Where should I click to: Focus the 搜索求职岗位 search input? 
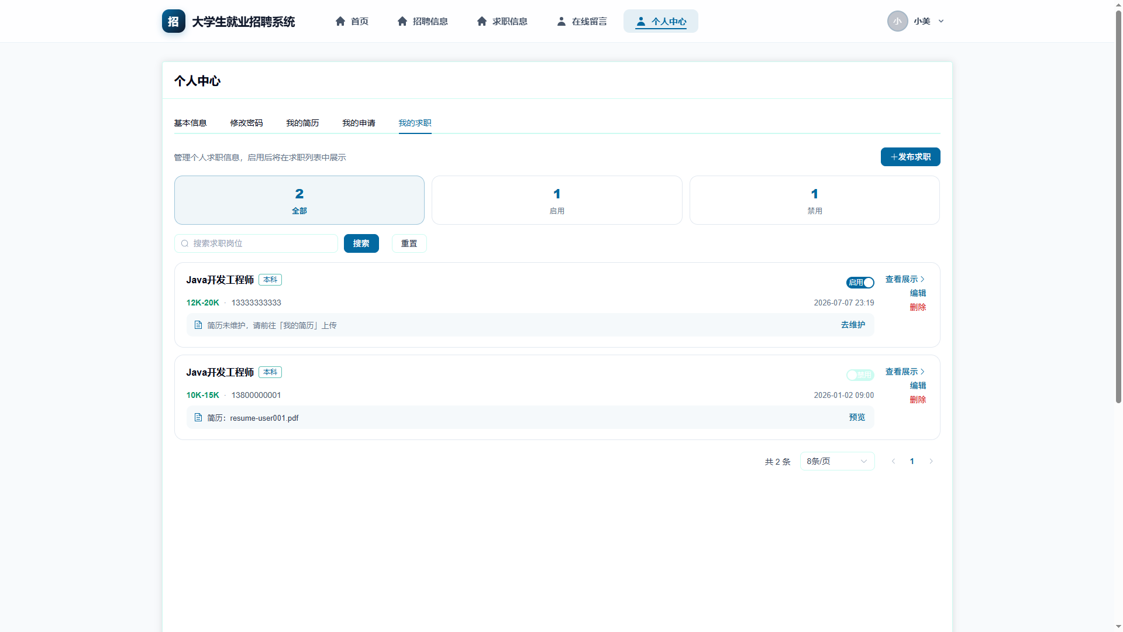(x=256, y=243)
